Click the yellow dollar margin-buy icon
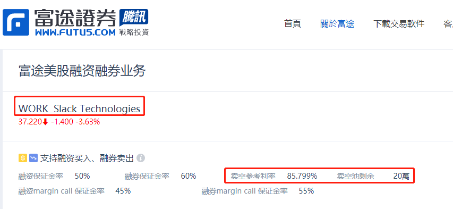 (23, 158)
